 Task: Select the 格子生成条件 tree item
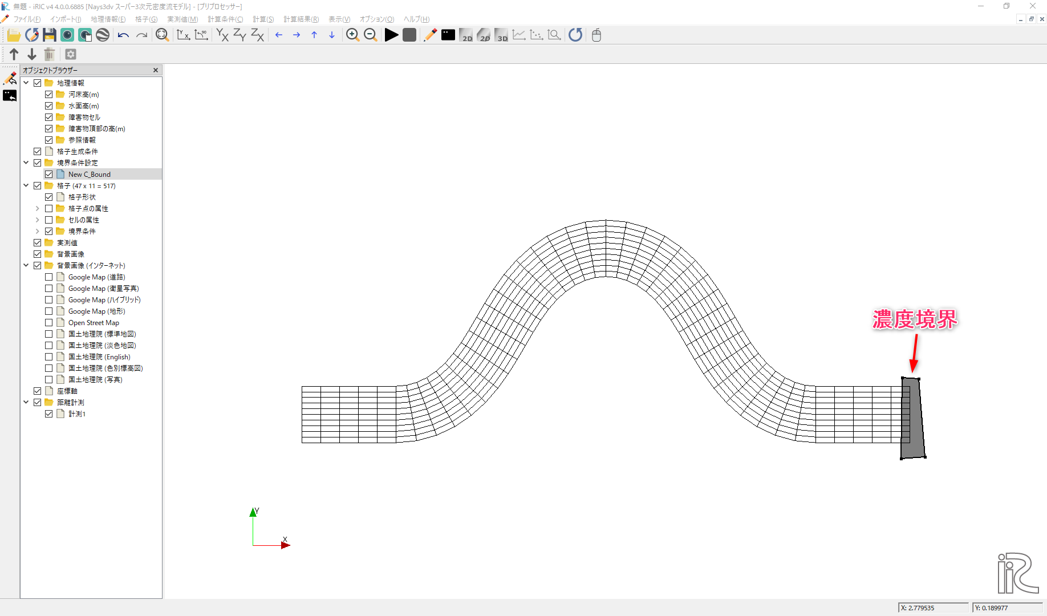point(78,152)
